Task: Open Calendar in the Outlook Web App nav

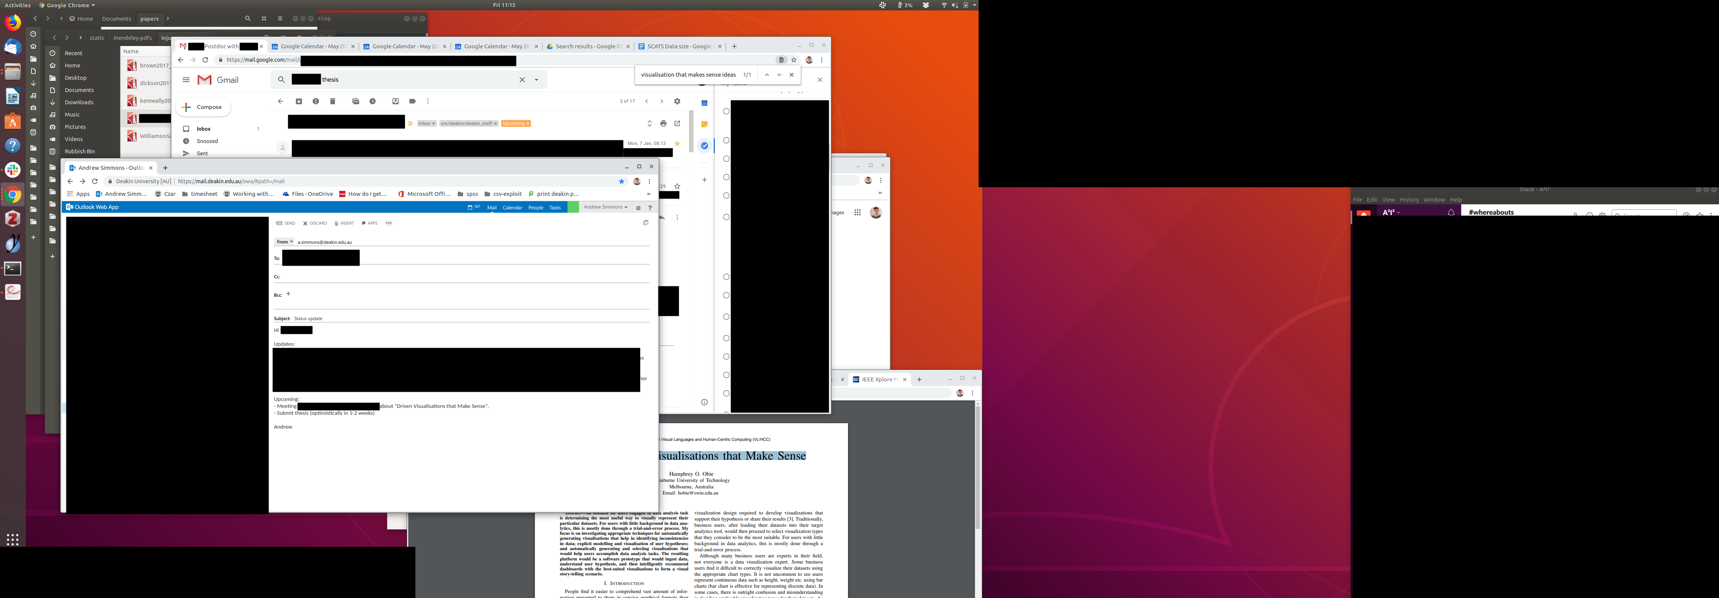Action: click(512, 207)
